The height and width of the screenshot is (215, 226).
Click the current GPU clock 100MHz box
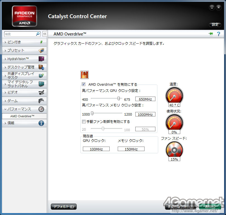tap(96, 149)
